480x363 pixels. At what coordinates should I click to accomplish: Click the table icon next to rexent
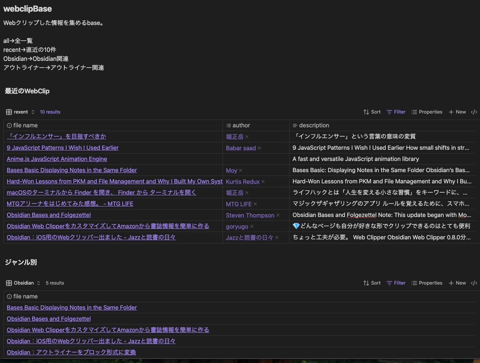[9, 112]
